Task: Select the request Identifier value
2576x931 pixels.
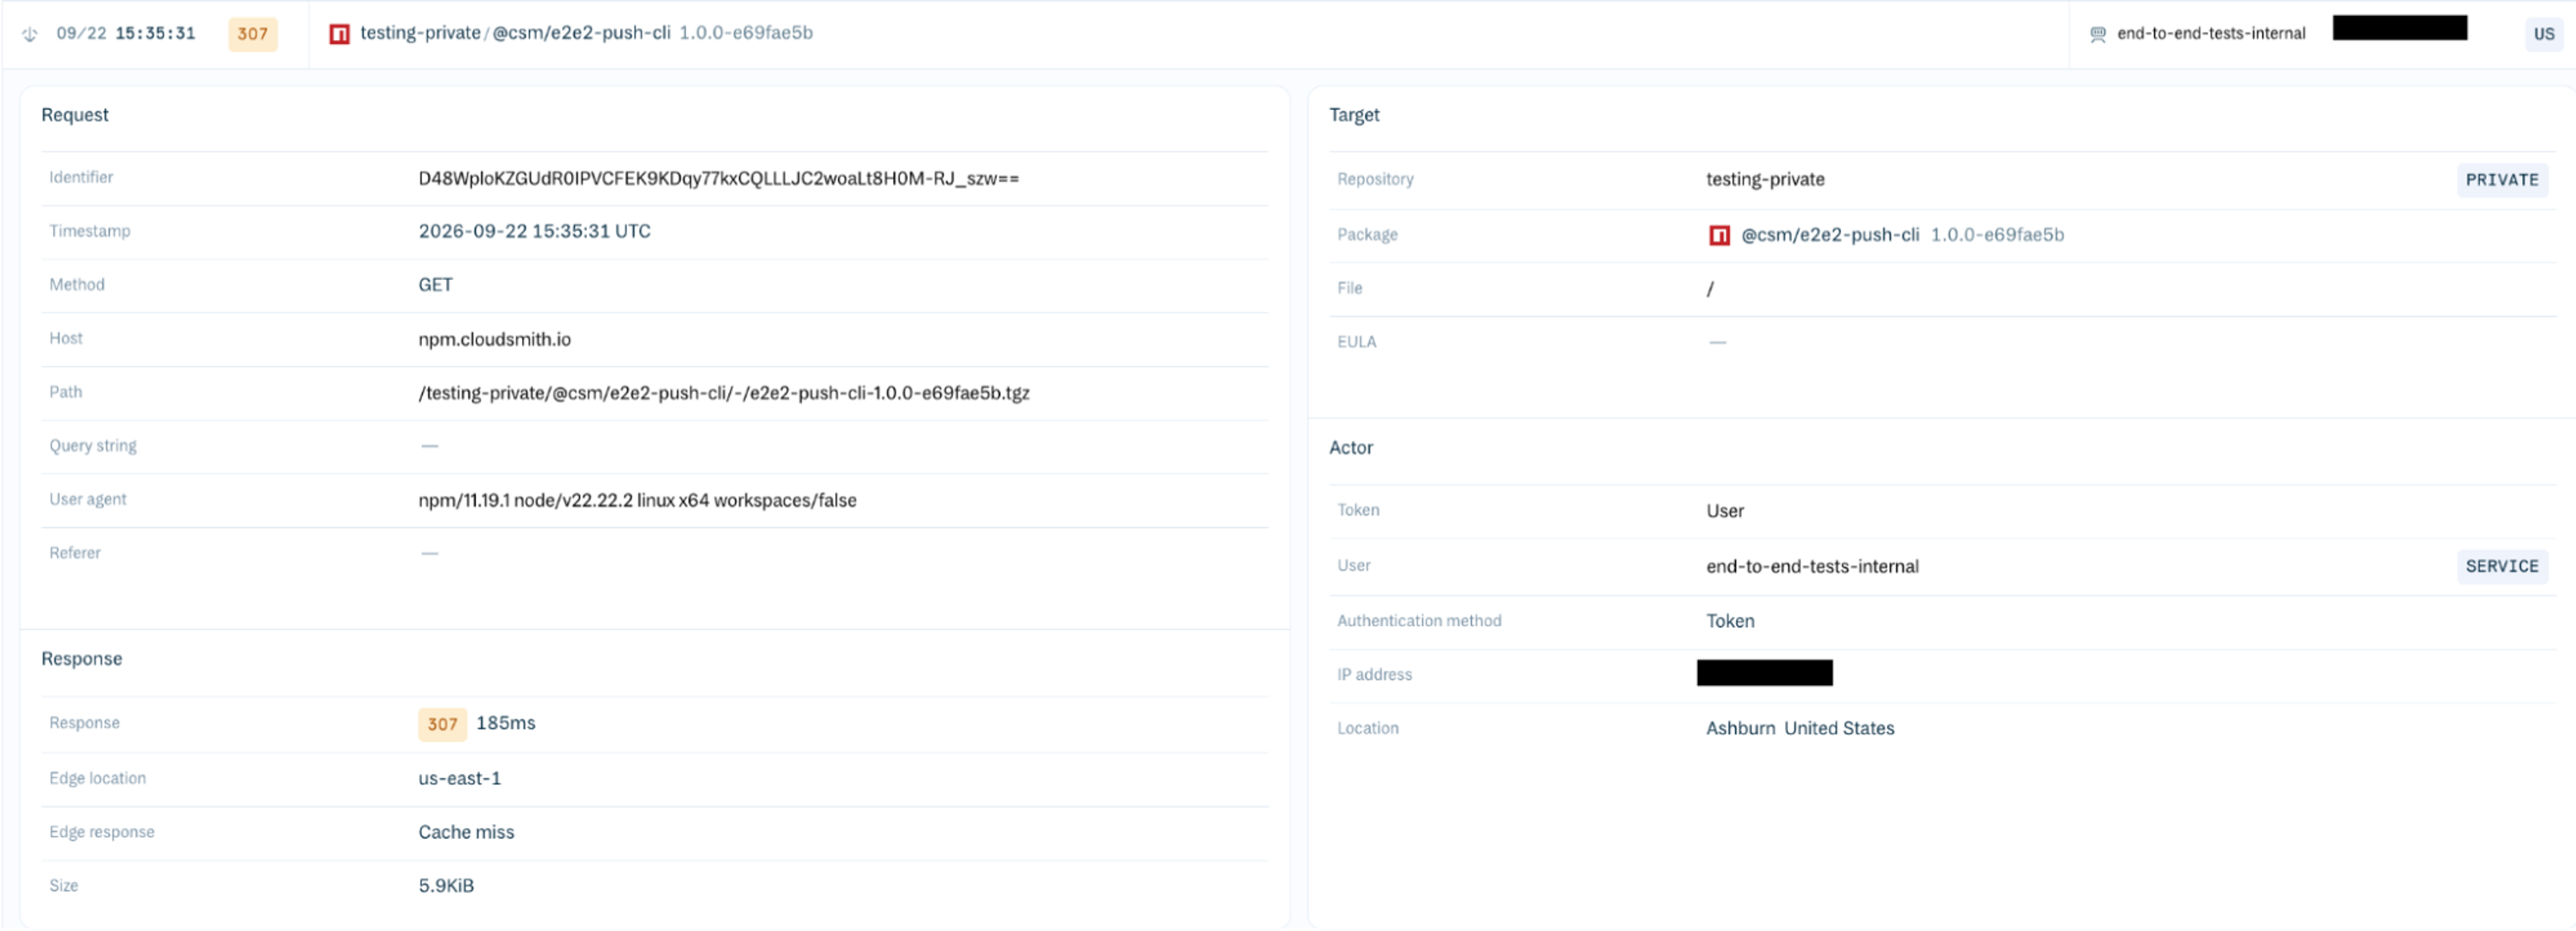Action: point(719,179)
